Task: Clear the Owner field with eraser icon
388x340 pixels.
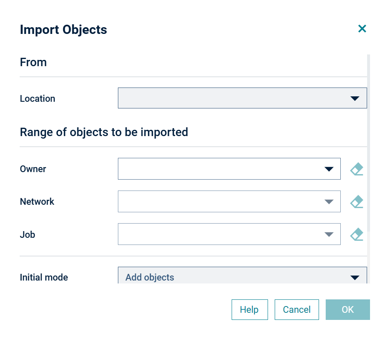Action: point(357,169)
